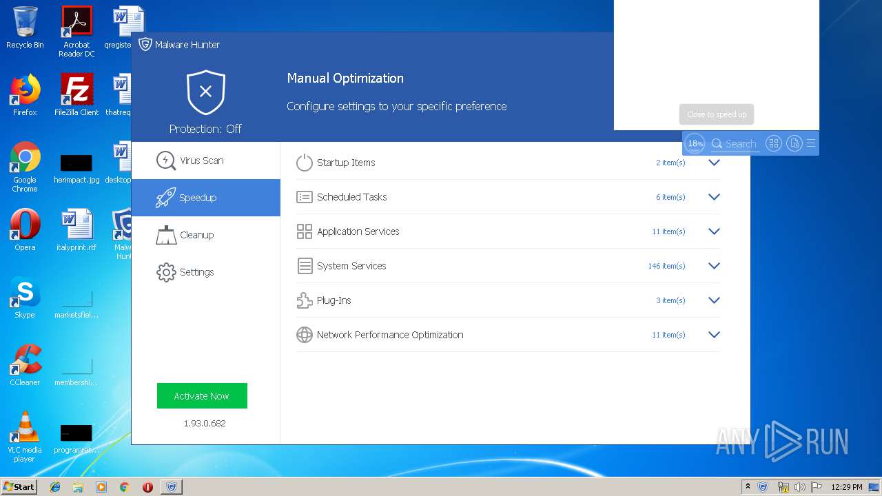The image size is (882, 496).
Task: Click the System Services icon
Action: point(304,266)
